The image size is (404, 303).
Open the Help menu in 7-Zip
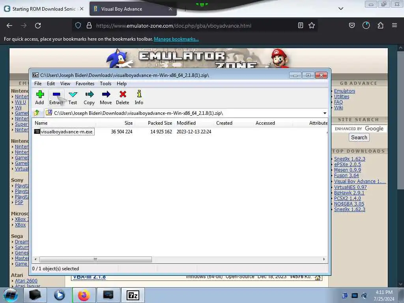click(x=122, y=84)
